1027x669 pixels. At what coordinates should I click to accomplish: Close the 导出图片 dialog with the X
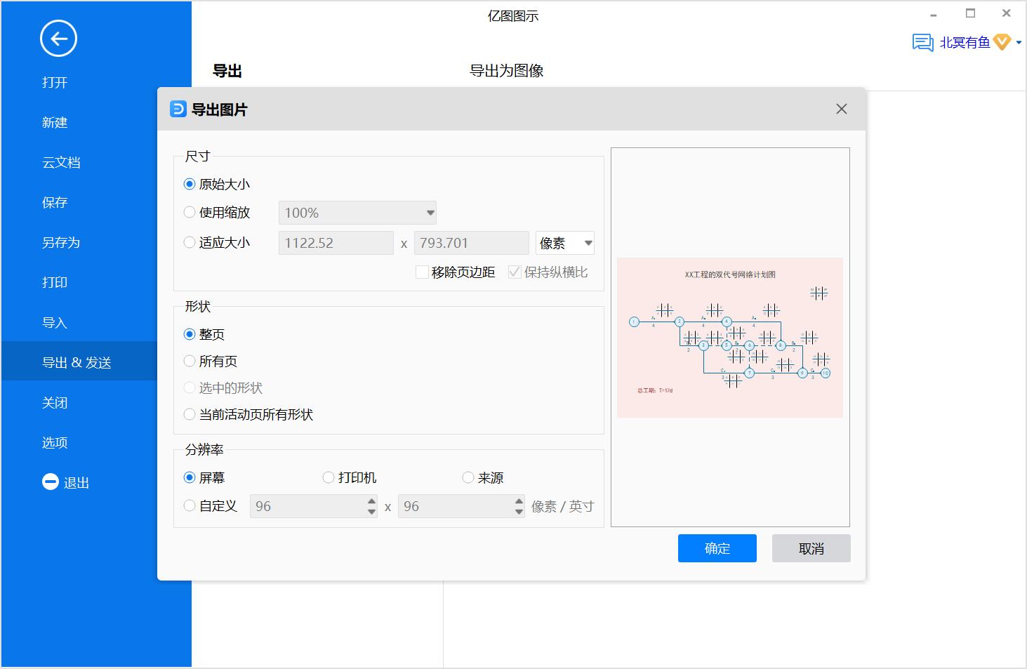[x=841, y=110]
